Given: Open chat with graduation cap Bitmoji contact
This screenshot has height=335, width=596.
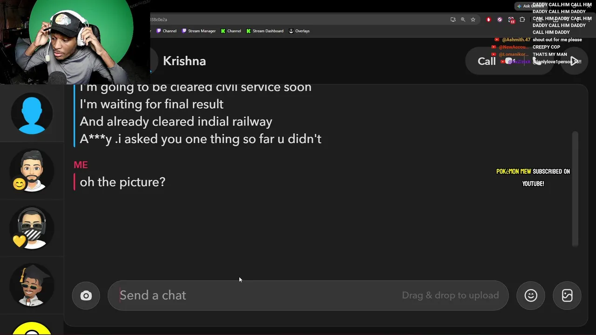Looking at the screenshot, I should [32, 286].
